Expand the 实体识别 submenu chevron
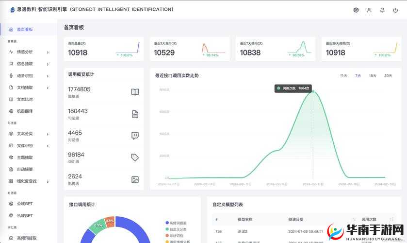Screen dimensions: 407x243 click(48, 146)
